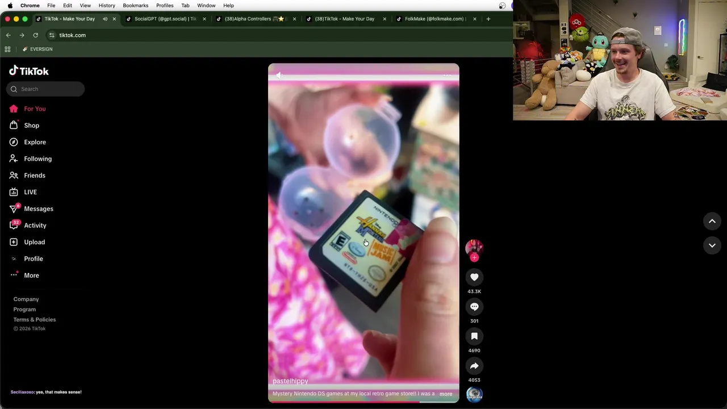Like the video with heart icon

474,277
